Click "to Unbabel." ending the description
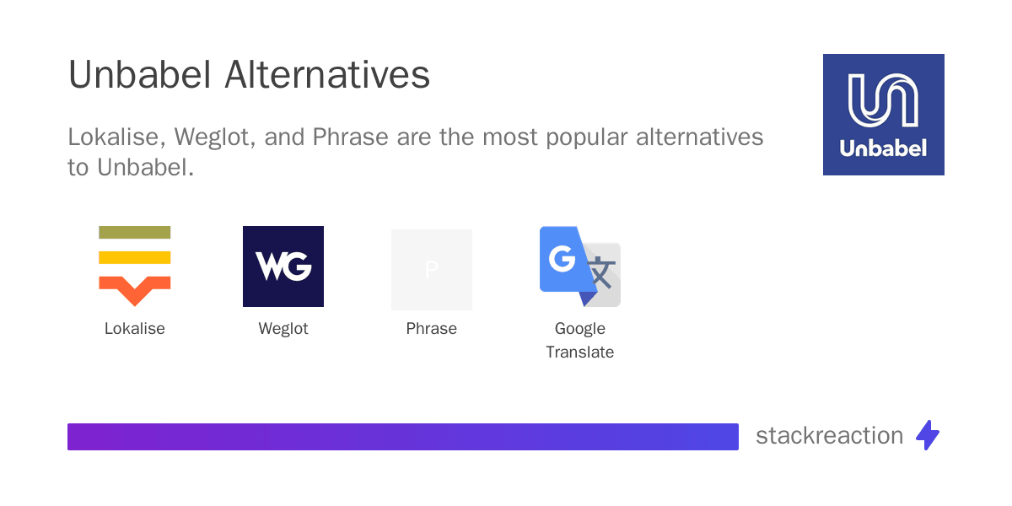Image resolution: width=1012 pixels, height=506 pixels. [131, 167]
